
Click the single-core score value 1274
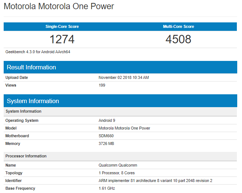62,39
